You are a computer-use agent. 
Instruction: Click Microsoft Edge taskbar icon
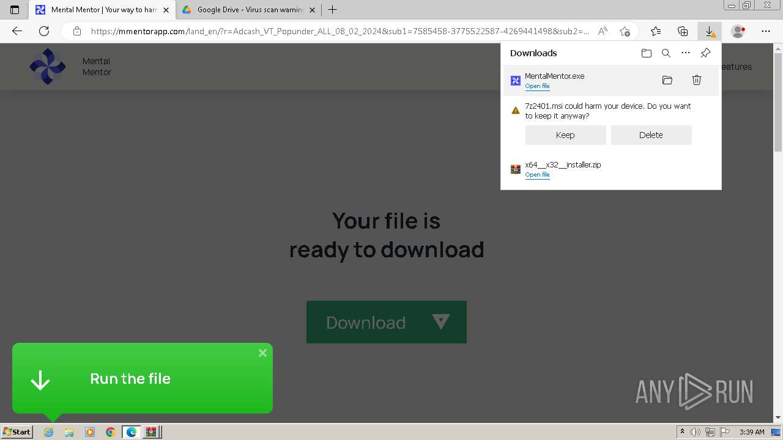[132, 432]
